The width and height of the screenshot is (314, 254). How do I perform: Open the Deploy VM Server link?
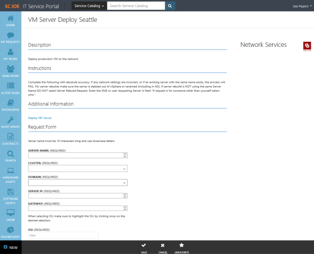[40, 118]
